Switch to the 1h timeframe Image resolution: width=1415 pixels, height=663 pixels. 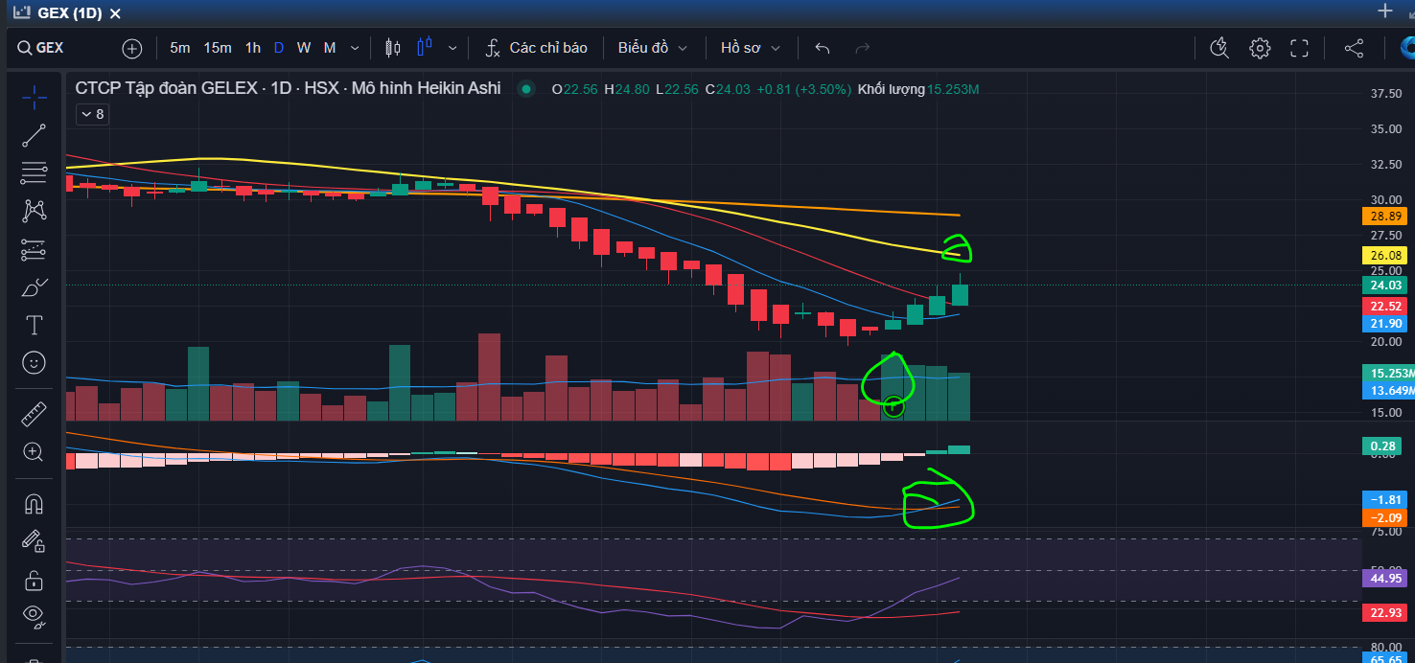pos(252,48)
